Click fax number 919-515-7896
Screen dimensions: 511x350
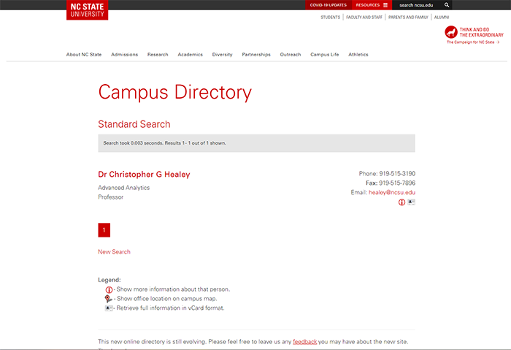click(397, 183)
